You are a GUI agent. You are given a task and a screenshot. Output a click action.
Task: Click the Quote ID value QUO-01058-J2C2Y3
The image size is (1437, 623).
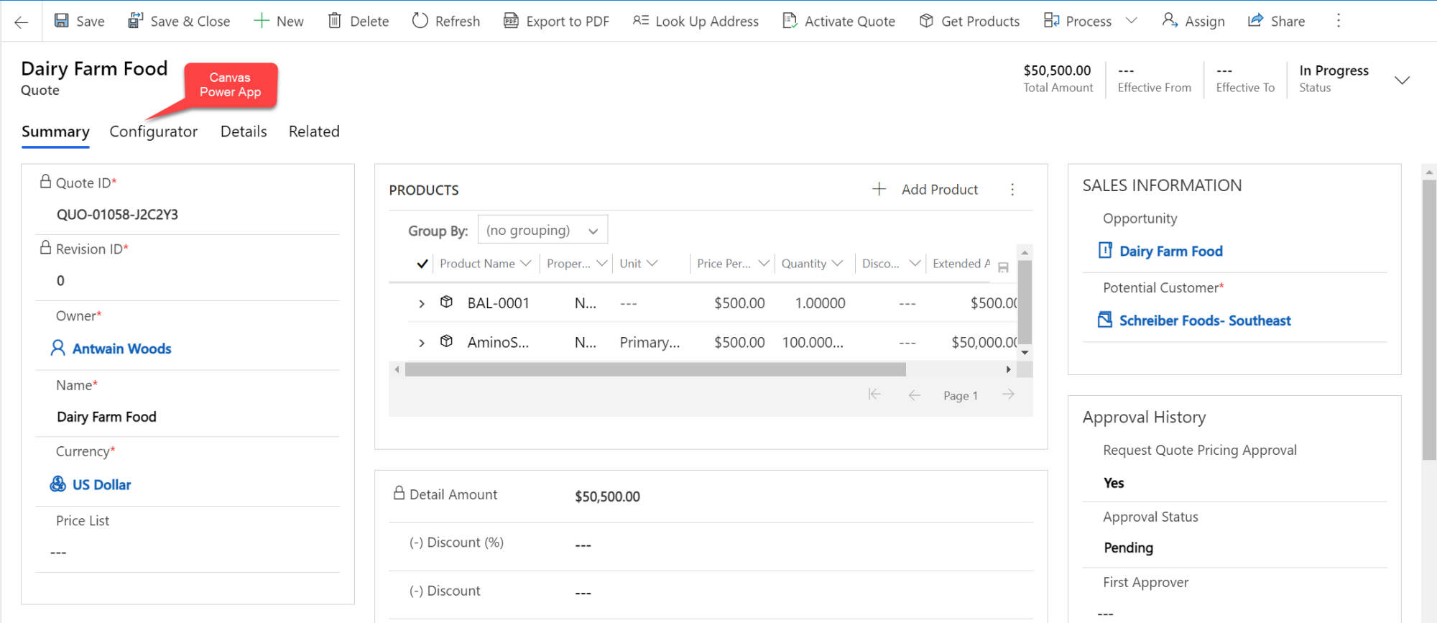[117, 215]
